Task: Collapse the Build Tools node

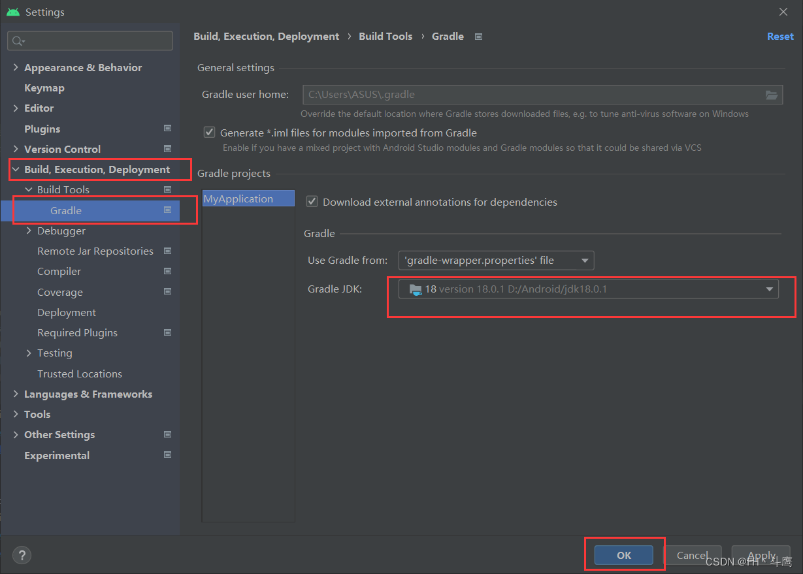Action: pyautogui.click(x=29, y=189)
